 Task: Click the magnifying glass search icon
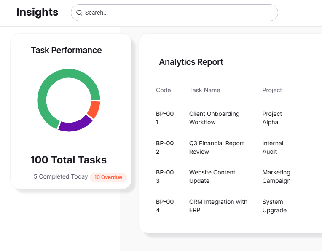point(79,13)
